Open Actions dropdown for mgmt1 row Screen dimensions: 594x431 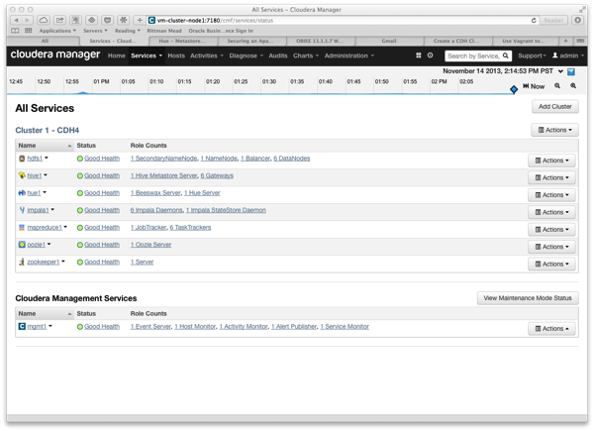pos(552,329)
